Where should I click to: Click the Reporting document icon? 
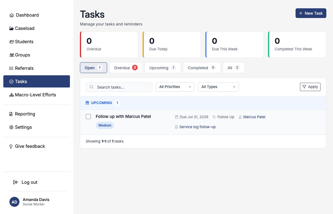click(x=11, y=114)
